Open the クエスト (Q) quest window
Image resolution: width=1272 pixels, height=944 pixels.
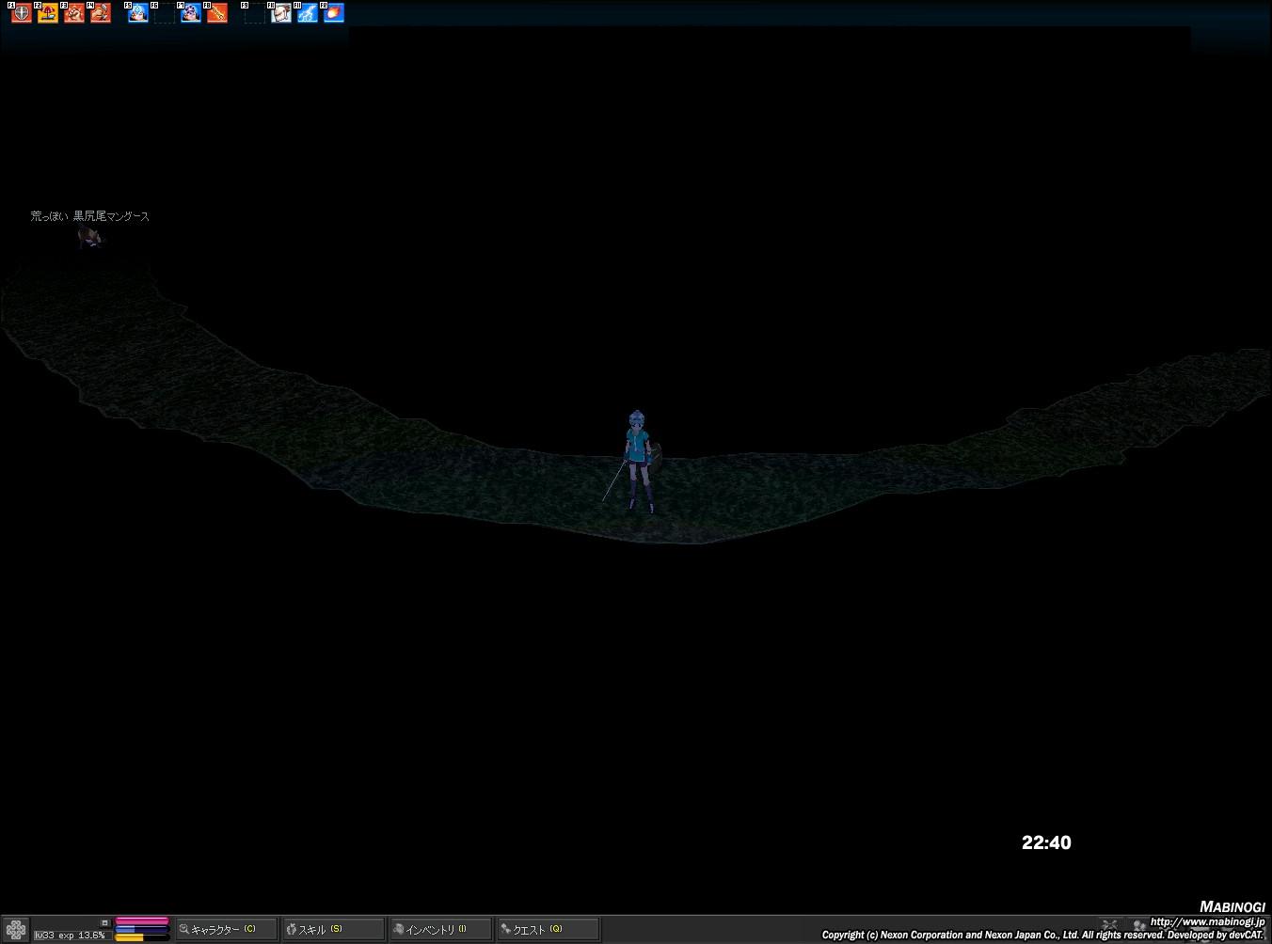coord(548,929)
